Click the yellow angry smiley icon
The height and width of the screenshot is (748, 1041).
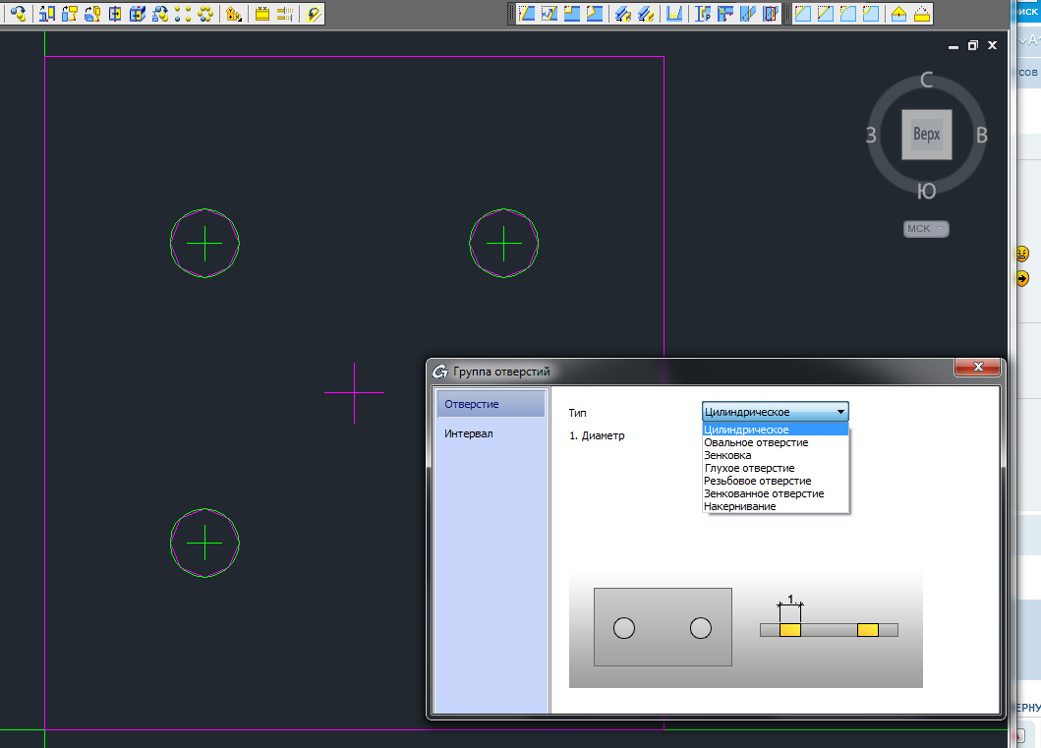[x=1022, y=254]
